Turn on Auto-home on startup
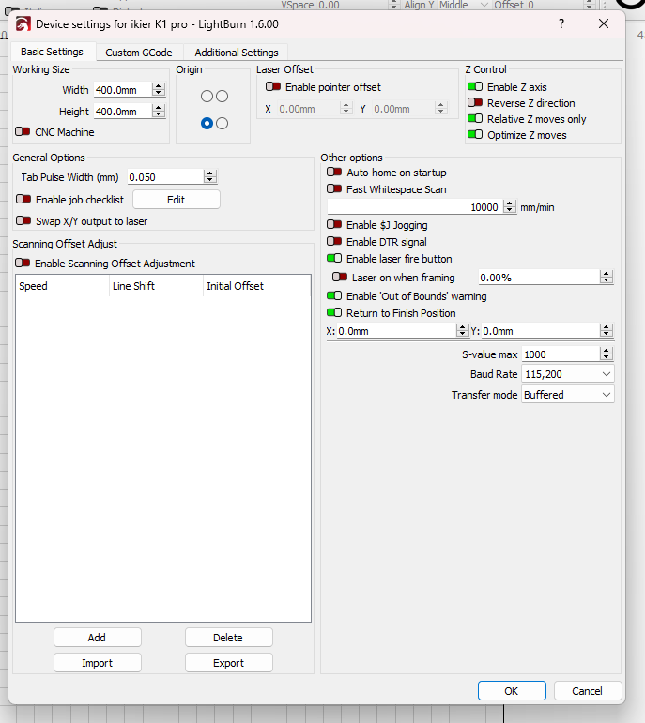The width and height of the screenshot is (645, 723). (334, 172)
